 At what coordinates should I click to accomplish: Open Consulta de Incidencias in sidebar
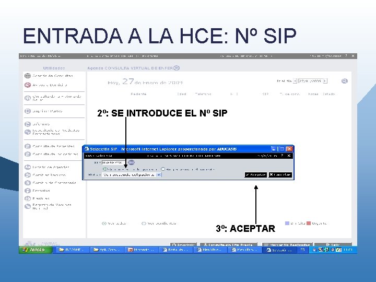[52, 154]
